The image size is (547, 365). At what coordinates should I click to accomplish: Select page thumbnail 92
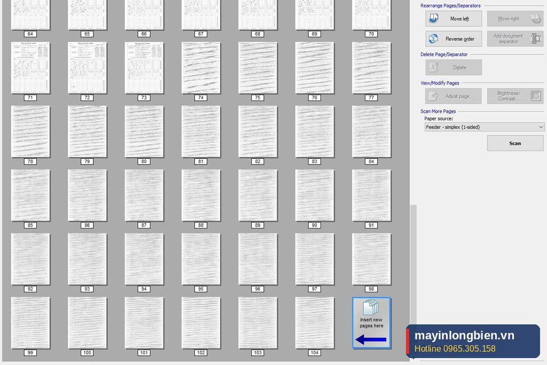click(x=30, y=259)
